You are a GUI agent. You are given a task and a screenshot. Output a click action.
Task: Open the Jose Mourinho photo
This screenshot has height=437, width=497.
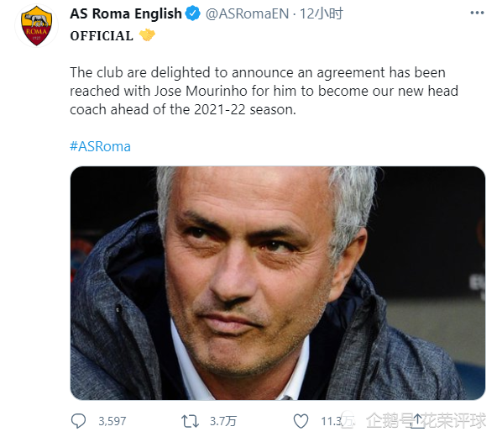(278, 282)
